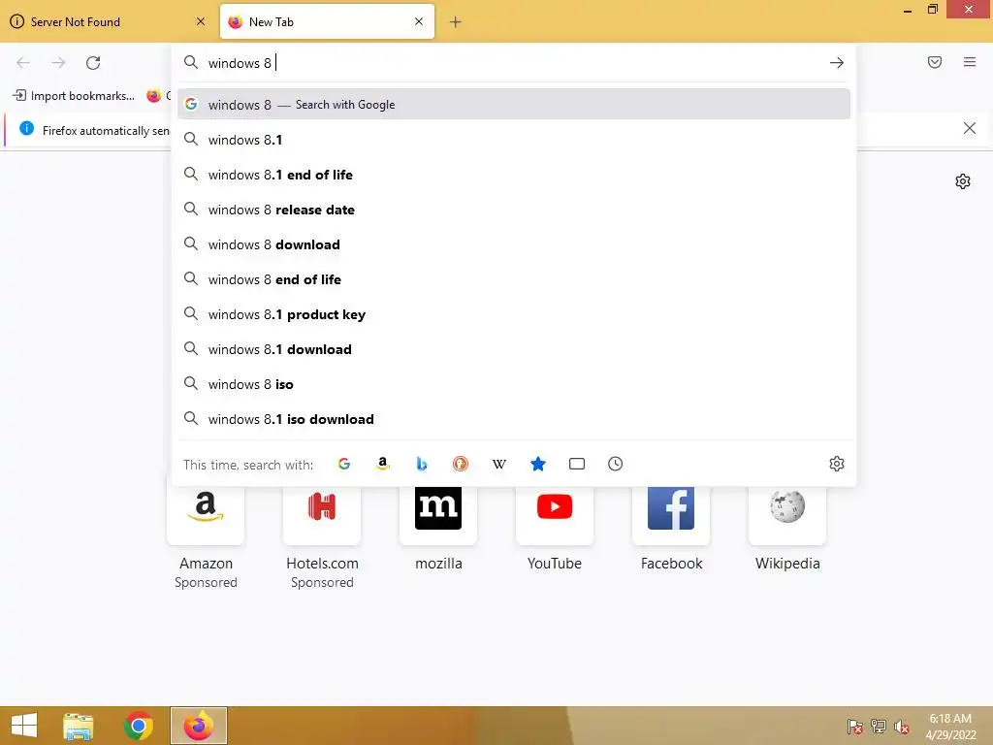The image size is (993, 745).
Task: Open the muted volume tray icon
Action: (902, 727)
